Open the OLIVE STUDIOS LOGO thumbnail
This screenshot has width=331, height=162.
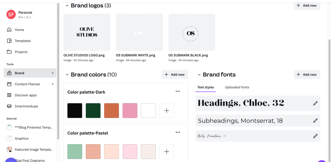87,32
